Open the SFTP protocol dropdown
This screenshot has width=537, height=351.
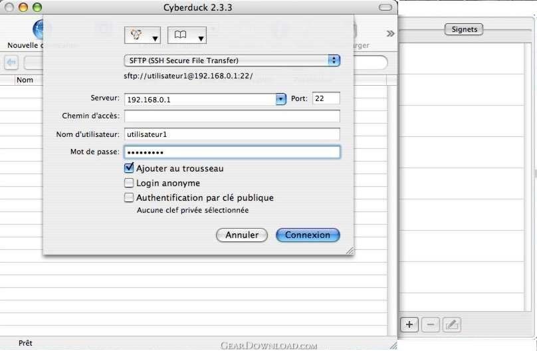pyautogui.click(x=232, y=60)
